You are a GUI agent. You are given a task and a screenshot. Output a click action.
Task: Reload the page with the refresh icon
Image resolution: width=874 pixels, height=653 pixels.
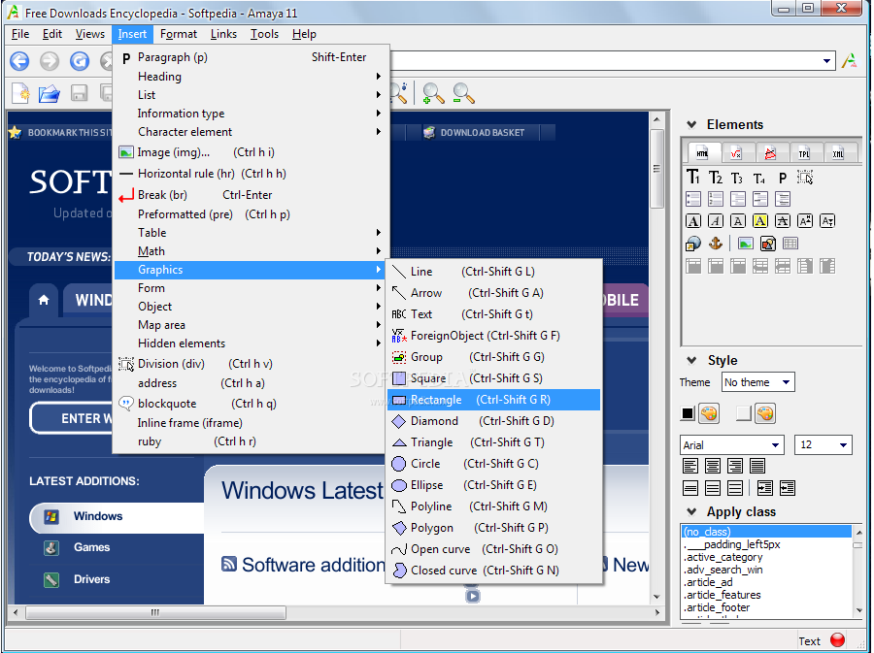[80, 61]
